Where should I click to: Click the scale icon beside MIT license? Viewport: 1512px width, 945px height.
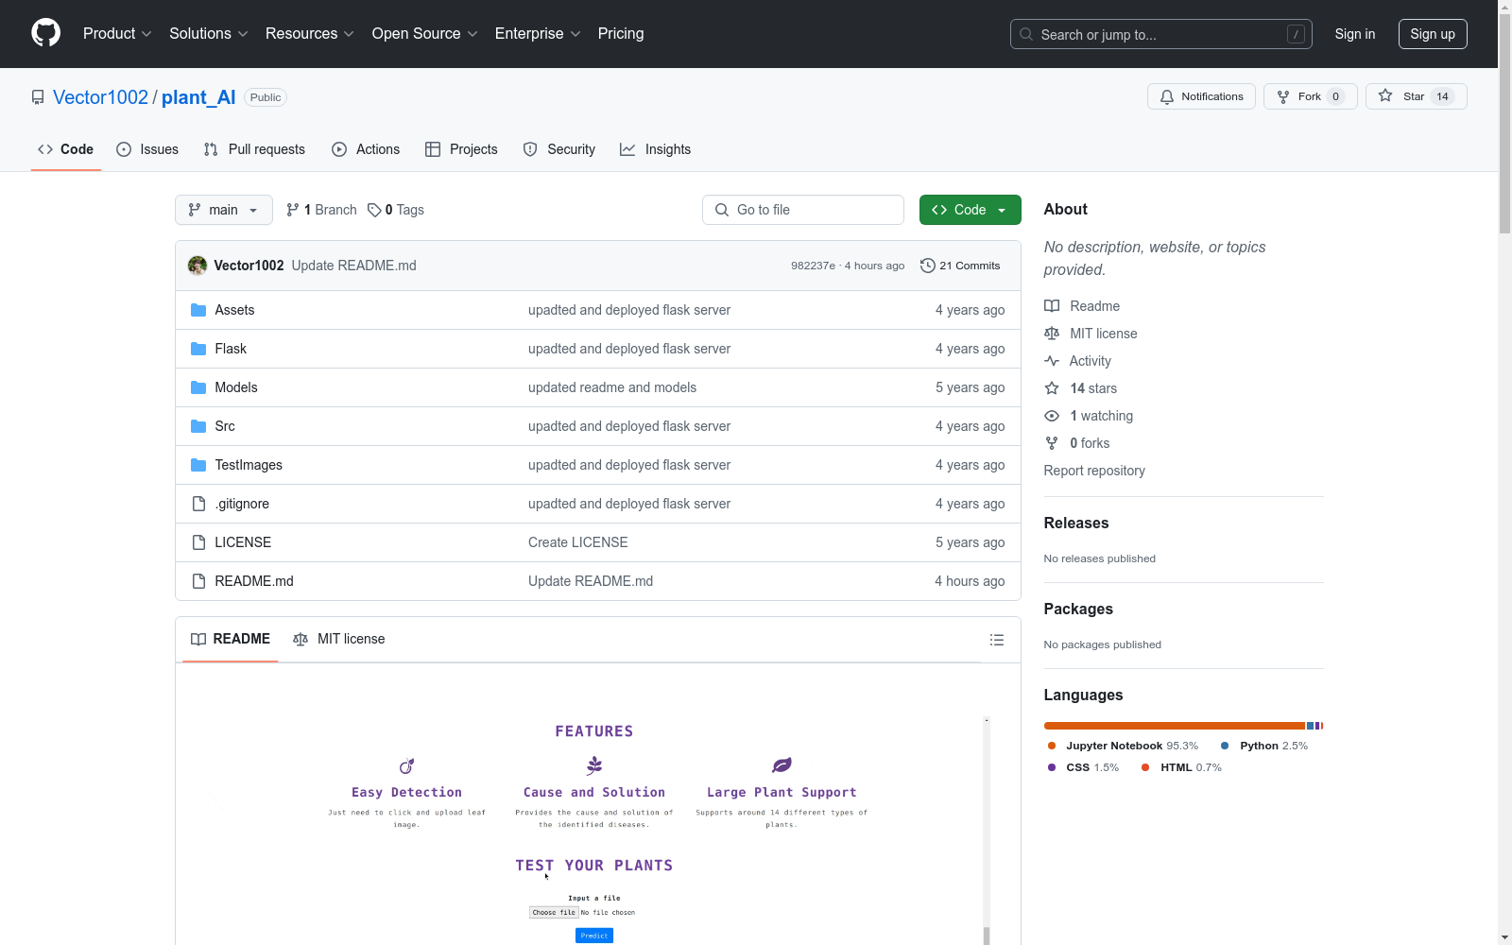pos(1052,334)
